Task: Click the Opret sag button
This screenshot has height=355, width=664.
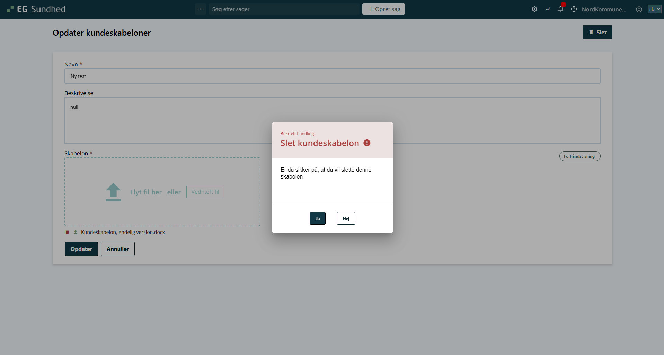Action: pos(383,9)
